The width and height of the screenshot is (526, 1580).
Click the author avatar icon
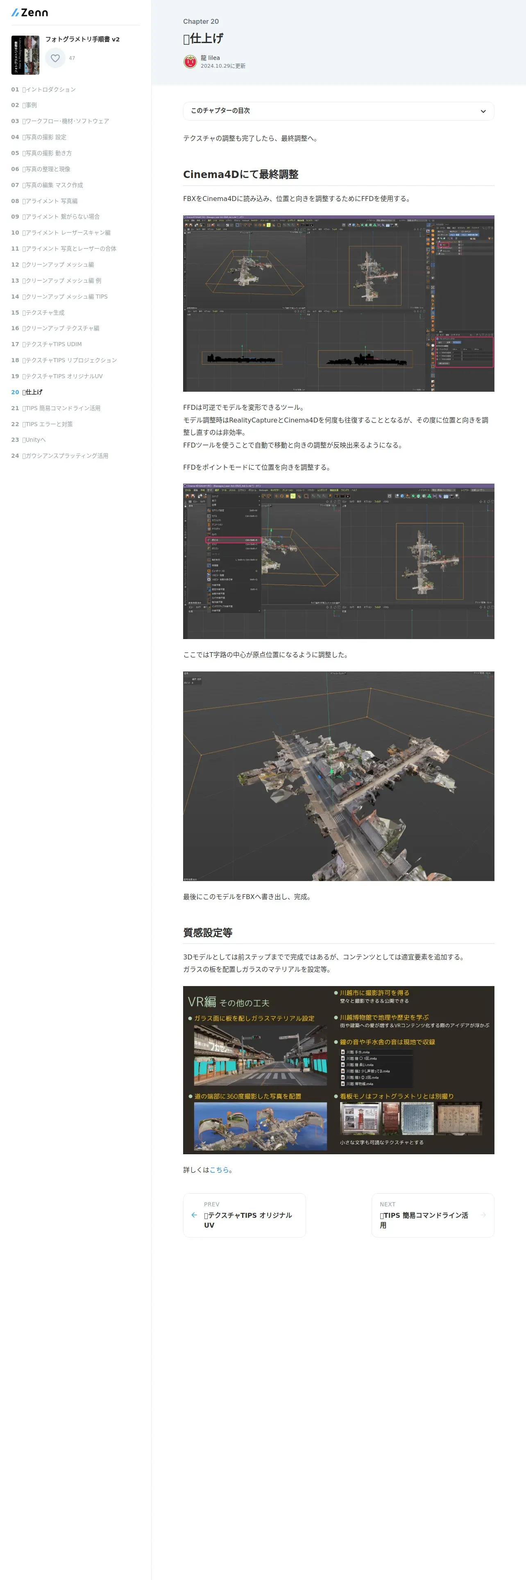(190, 62)
